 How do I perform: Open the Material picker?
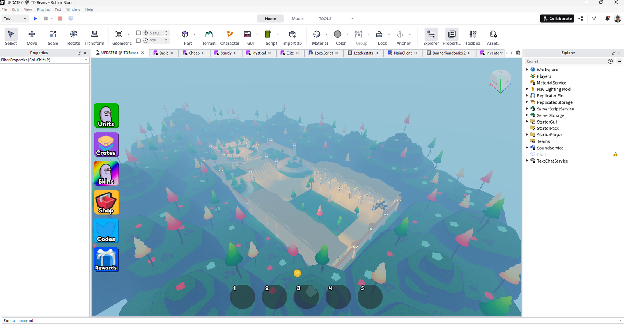(317, 34)
